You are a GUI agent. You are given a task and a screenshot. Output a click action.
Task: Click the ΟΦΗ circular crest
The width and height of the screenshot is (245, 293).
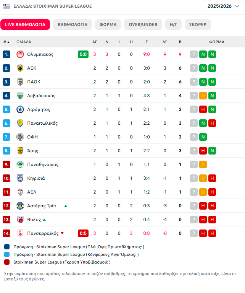tap(20, 137)
